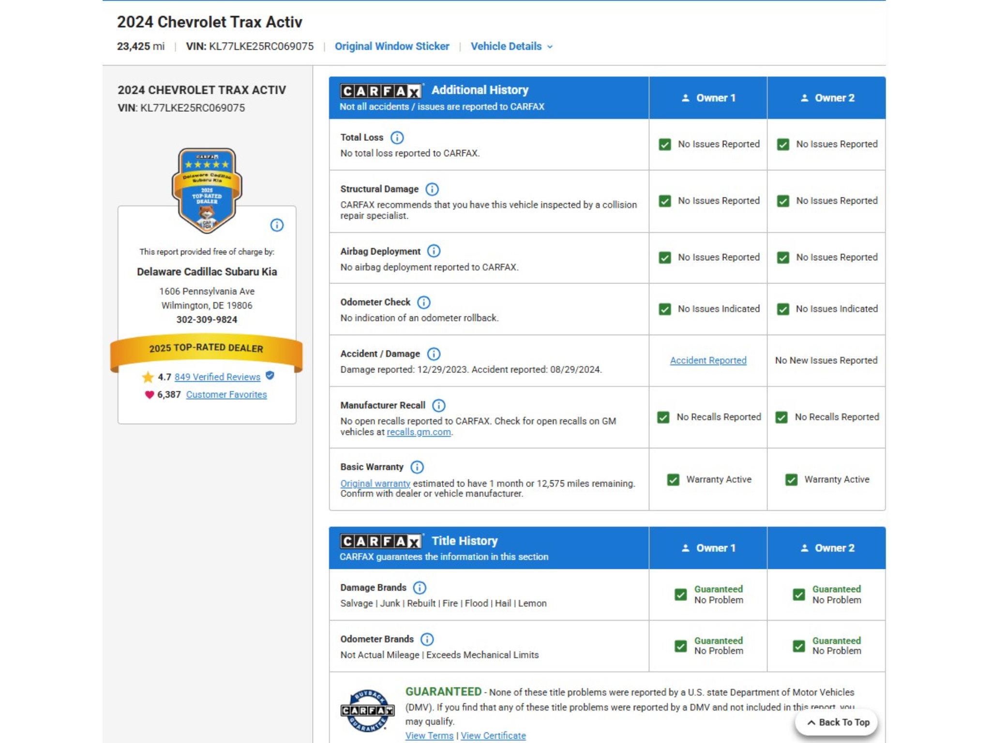Image resolution: width=991 pixels, height=743 pixels.
Task: Open the Airbag Deployment info icon
Action: (x=434, y=251)
